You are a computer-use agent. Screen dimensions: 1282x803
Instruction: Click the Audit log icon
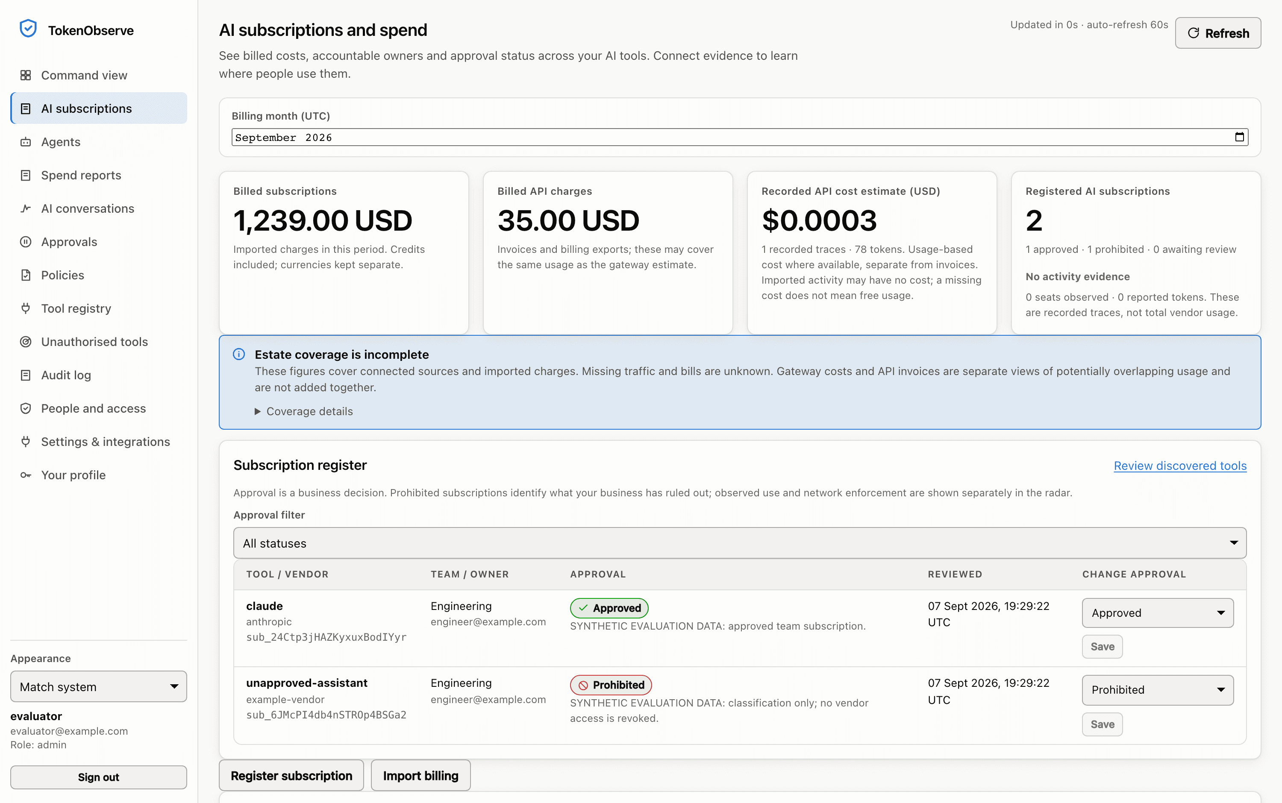coord(26,375)
